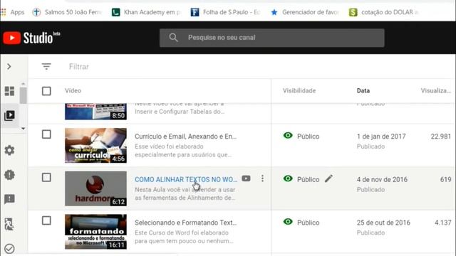This screenshot has width=456, height=256.
Task: Click the eye icon for COMO ALINHAR TEXTOS
Action: pos(288,178)
